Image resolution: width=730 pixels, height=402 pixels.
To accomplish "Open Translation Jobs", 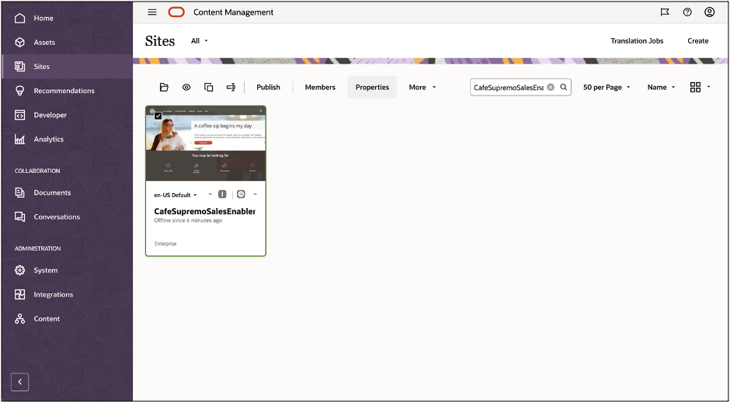I will tap(637, 41).
